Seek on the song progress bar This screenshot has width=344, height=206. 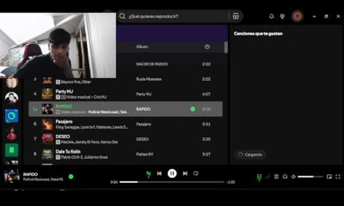click(172, 182)
